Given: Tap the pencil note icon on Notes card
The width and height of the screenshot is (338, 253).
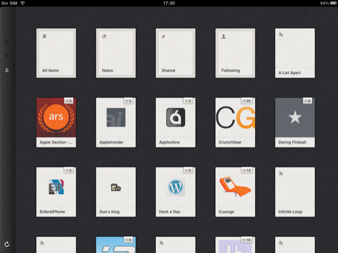Looking at the screenshot, I should [104, 36].
